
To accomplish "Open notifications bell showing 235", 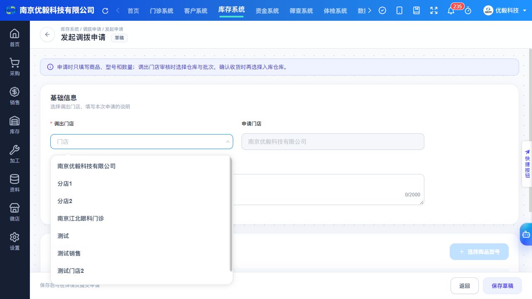I will [x=451, y=11].
